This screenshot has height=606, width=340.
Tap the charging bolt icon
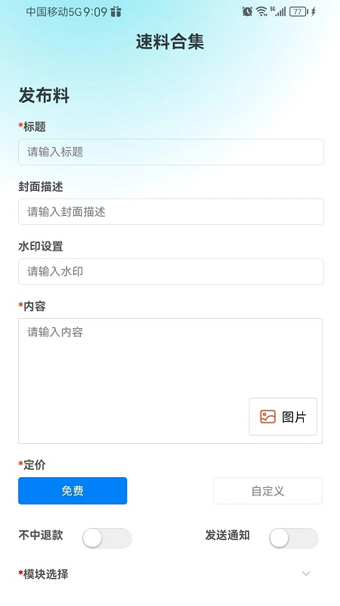(313, 11)
